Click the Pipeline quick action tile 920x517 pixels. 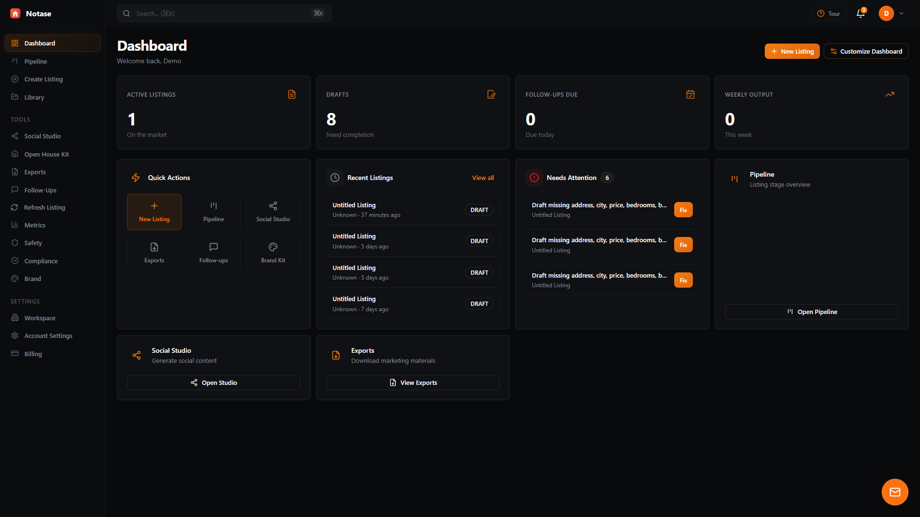(x=213, y=212)
